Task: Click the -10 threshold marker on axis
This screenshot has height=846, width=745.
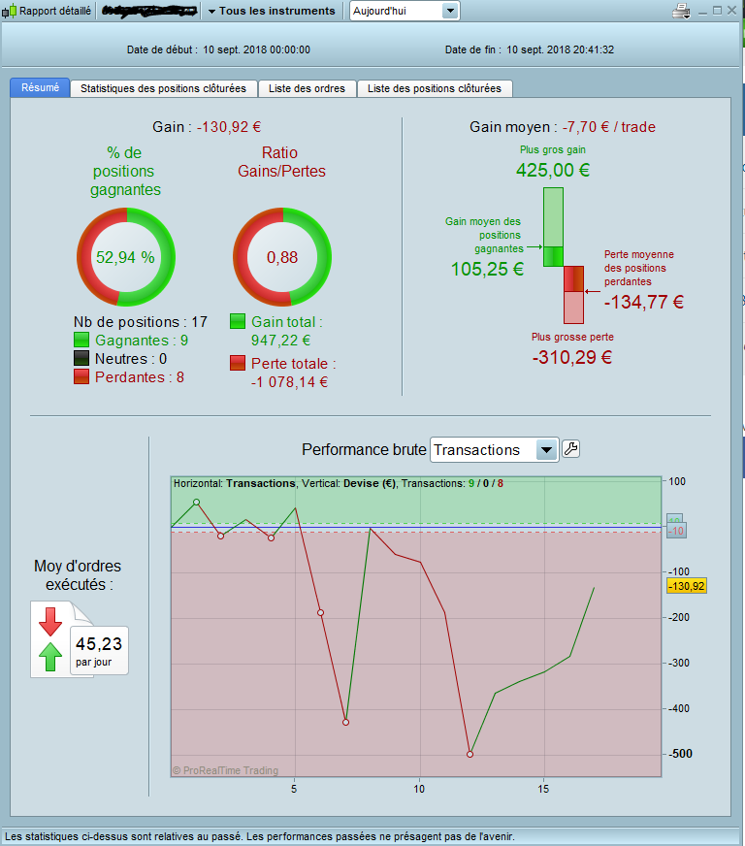Action: 676,531
